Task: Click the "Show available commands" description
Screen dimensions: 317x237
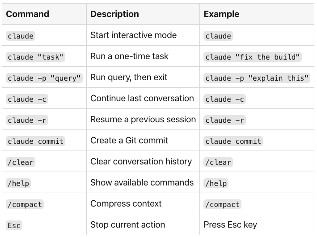Action: pos(142,183)
